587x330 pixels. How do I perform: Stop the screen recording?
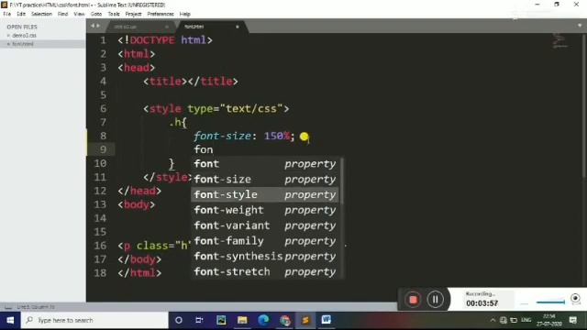click(x=413, y=300)
